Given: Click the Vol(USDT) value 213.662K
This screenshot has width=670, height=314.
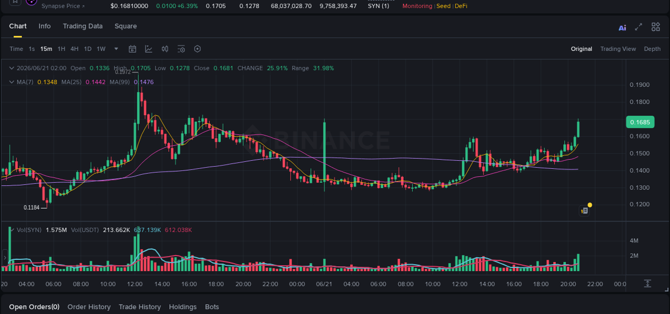Looking at the screenshot, I should [x=116, y=230].
